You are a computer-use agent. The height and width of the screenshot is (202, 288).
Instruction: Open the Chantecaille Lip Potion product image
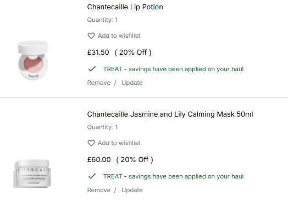pyautogui.click(x=33, y=60)
